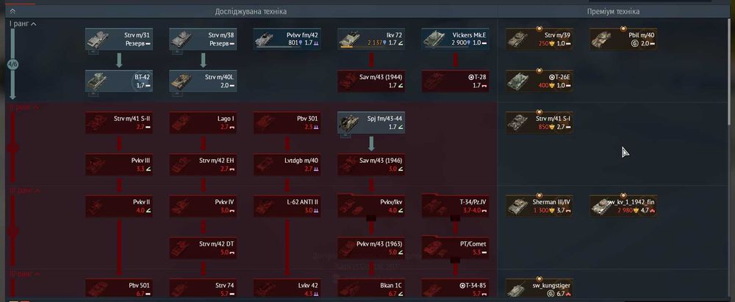Image resolution: width=735 pixels, height=302 pixels.
Task: Expand the Pvkv/Ikv vehicle group folder
Action: 371,206
